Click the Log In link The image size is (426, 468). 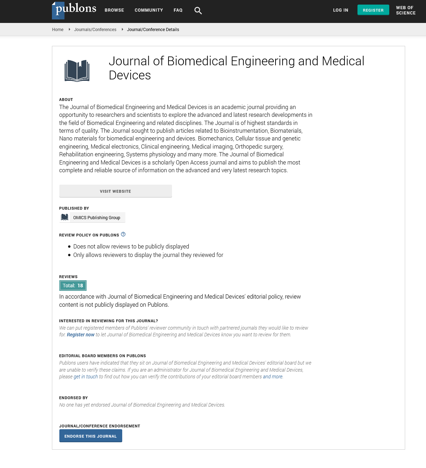[341, 10]
